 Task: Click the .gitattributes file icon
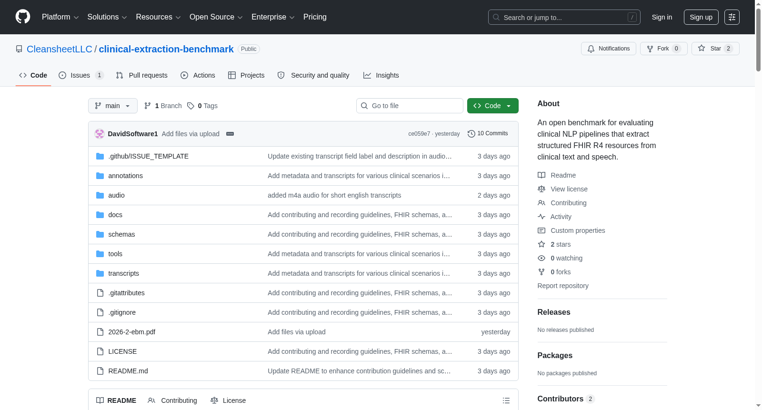point(100,293)
